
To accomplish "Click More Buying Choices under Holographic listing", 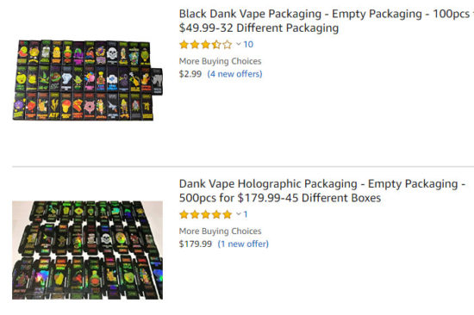I will (x=220, y=232).
